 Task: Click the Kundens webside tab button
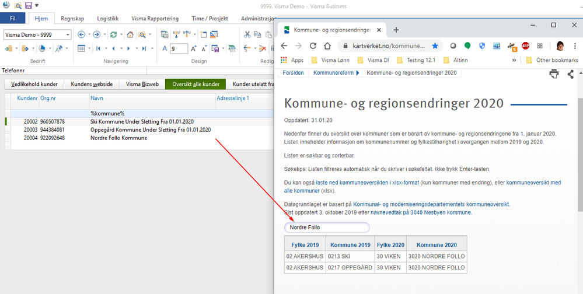pyautogui.click(x=92, y=84)
